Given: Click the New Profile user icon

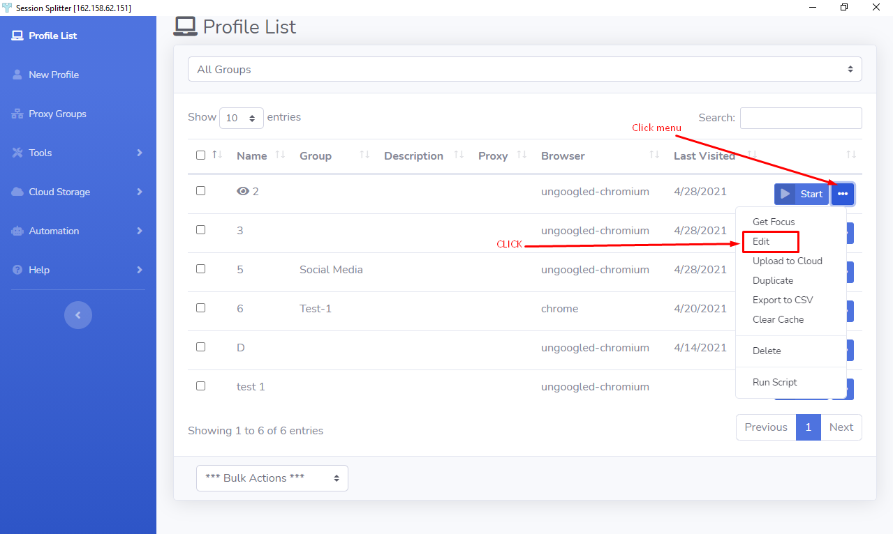Looking at the screenshot, I should click(x=17, y=75).
